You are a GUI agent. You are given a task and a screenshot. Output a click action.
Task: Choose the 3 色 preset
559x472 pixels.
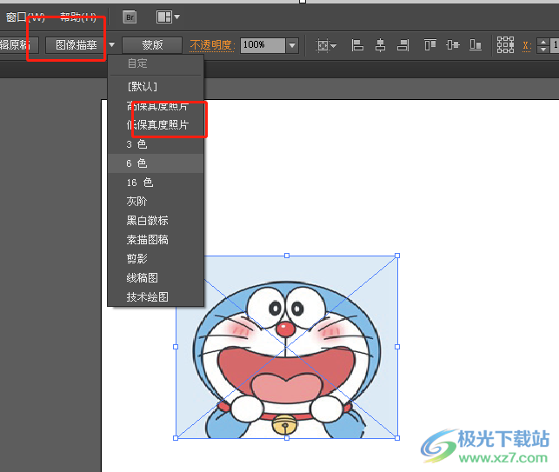point(156,144)
